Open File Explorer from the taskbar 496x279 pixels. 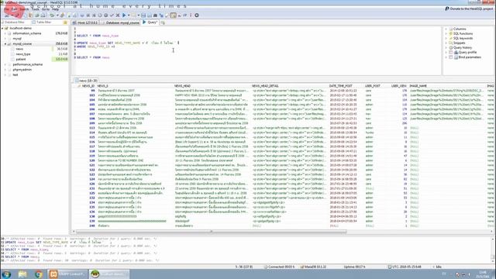coord(22,274)
